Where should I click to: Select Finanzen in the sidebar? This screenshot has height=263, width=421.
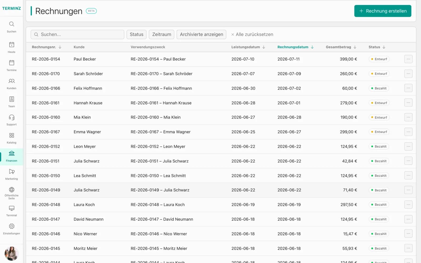tap(12, 157)
